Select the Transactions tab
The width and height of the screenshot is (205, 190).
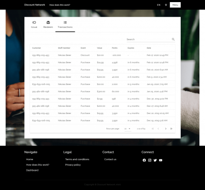(x=65, y=24)
